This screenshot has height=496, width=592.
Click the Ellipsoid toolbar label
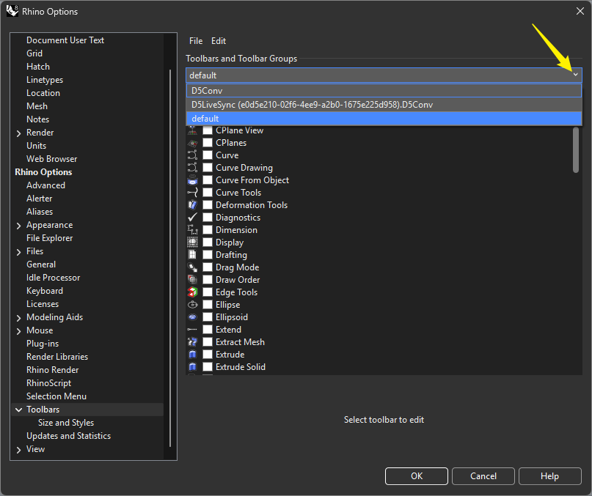click(232, 317)
